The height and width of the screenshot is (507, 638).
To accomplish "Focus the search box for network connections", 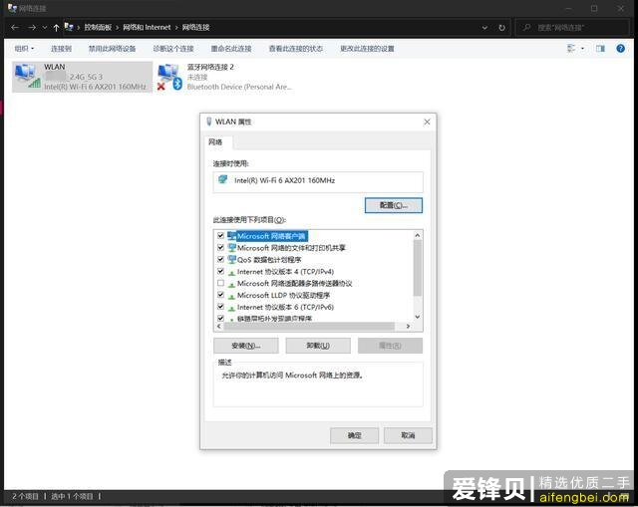I will pyautogui.click(x=571, y=28).
